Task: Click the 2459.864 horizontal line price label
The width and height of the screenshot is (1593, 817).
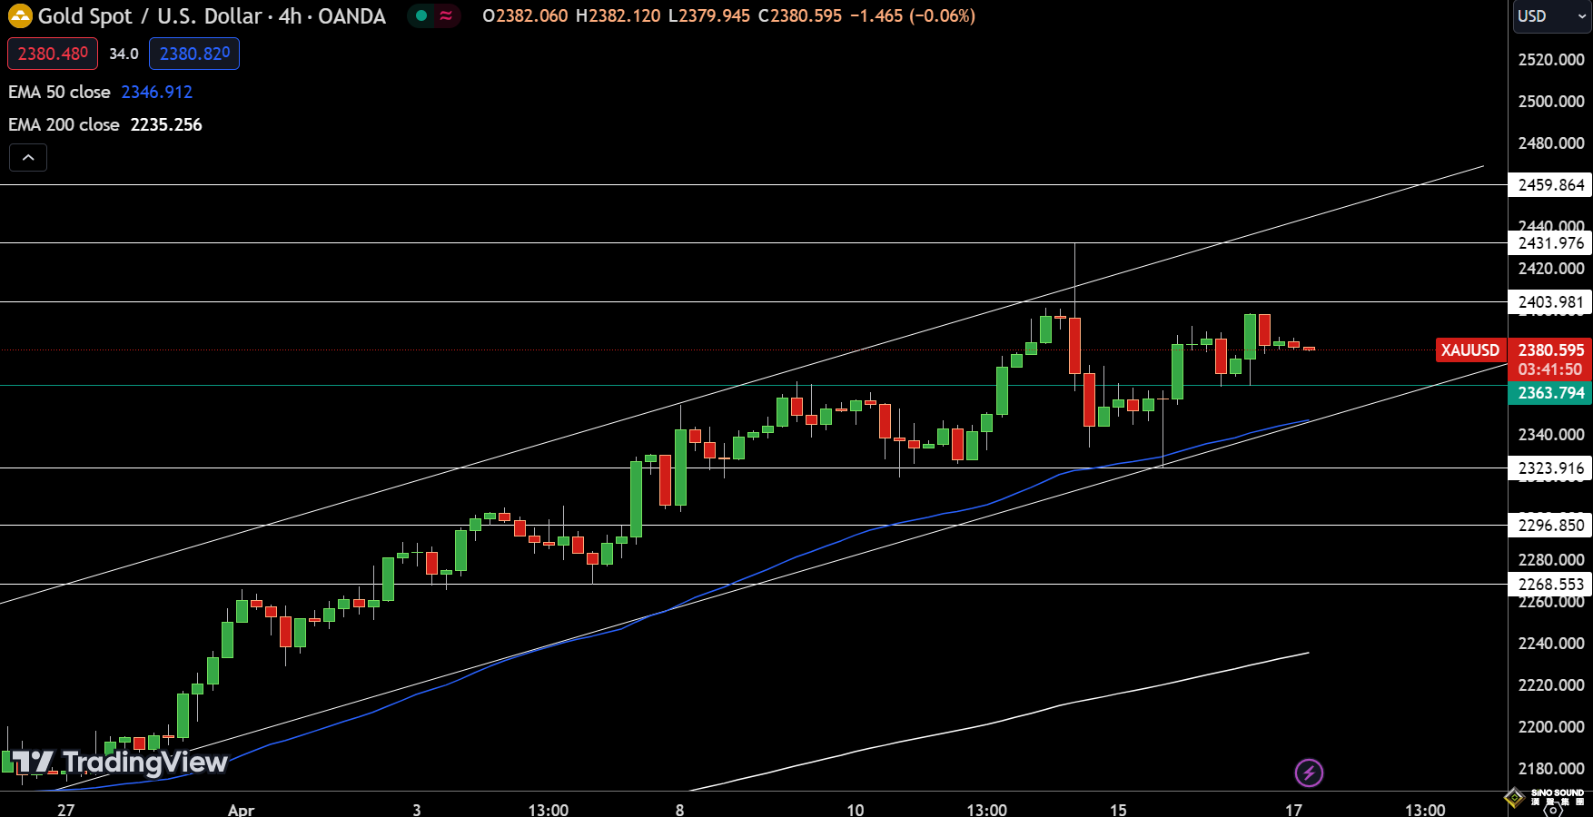Action: (1550, 185)
